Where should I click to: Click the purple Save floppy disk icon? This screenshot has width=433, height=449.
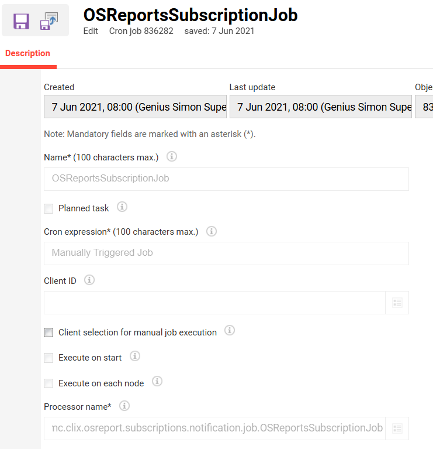(22, 21)
